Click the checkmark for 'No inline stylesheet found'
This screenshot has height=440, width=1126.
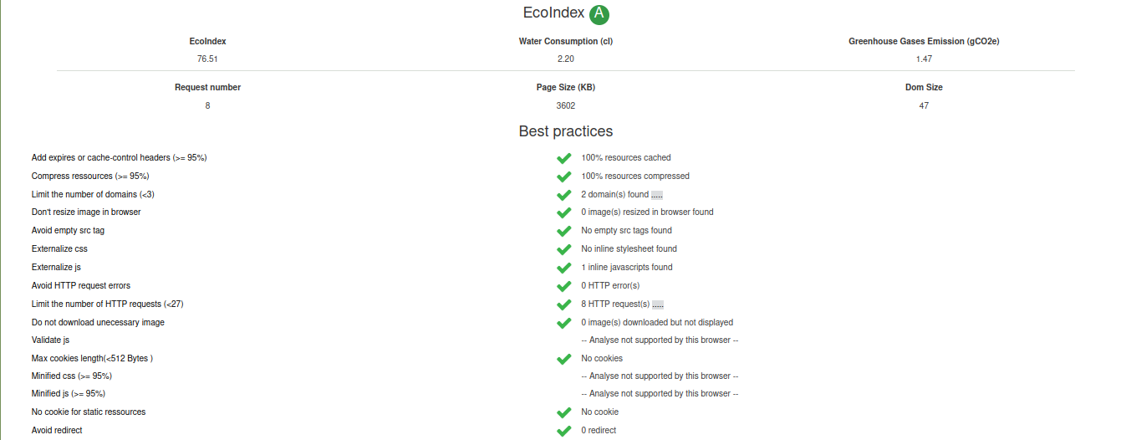point(563,249)
